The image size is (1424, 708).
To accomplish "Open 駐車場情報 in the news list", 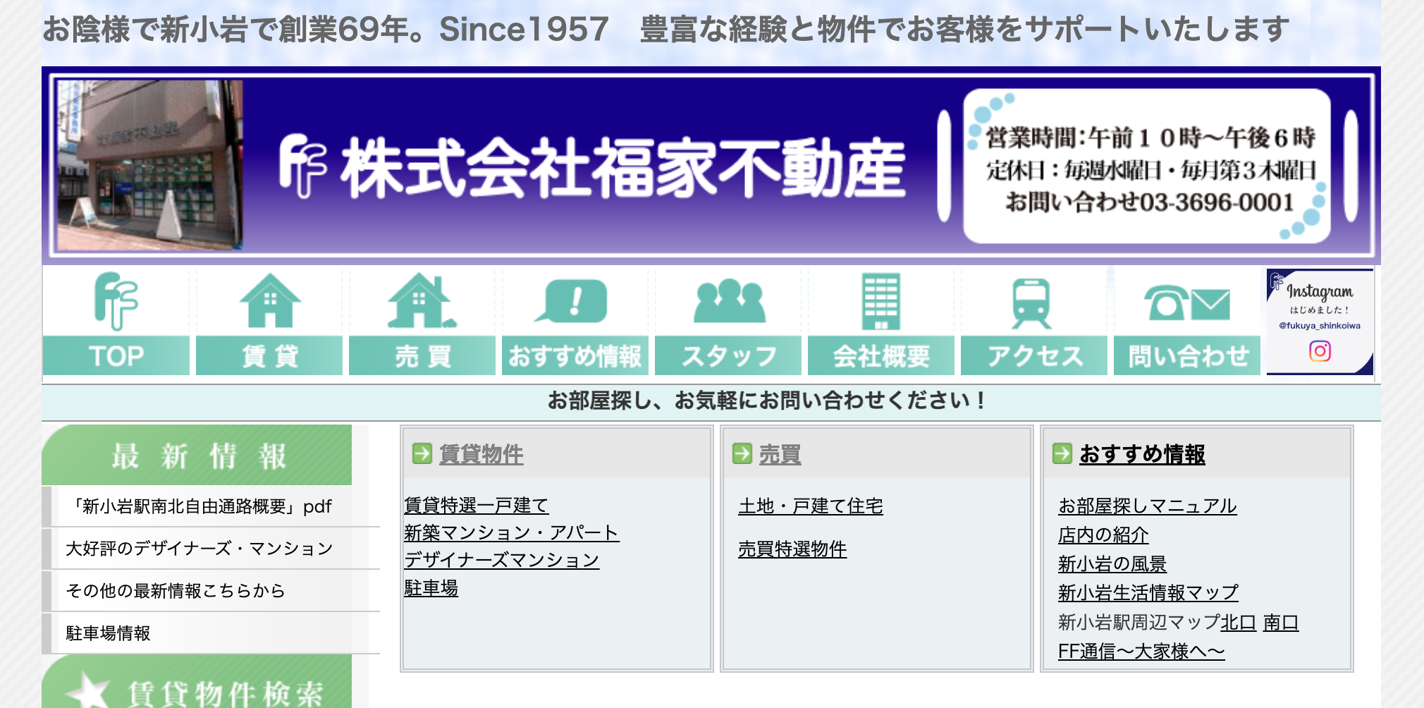I will pyautogui.click(x=108, y=633).
